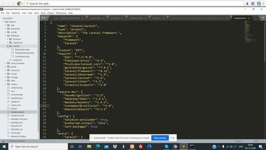The image size is (266, 150).
Task: Click the Spaces: 4 indentation setting
Action: pyautogui.click(x=239, y=141)
